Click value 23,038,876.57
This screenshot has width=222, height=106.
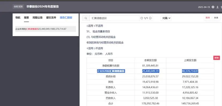click(150, 76)
